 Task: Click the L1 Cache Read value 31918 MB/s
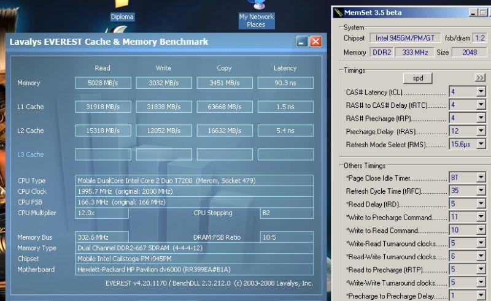tap(103, 107)
